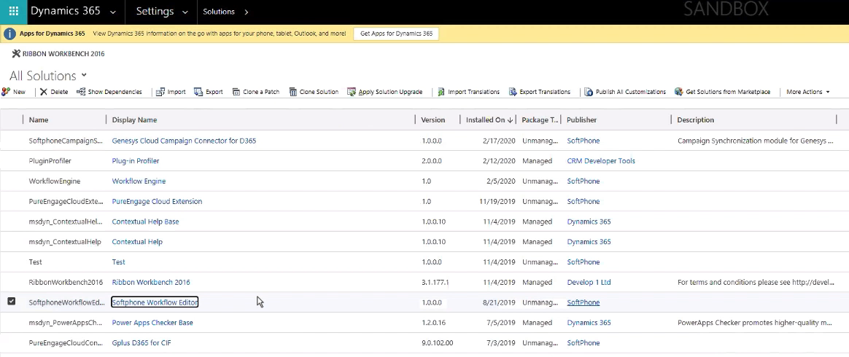Click the Clone a Patch toolbar label

[x=261, y=92]
